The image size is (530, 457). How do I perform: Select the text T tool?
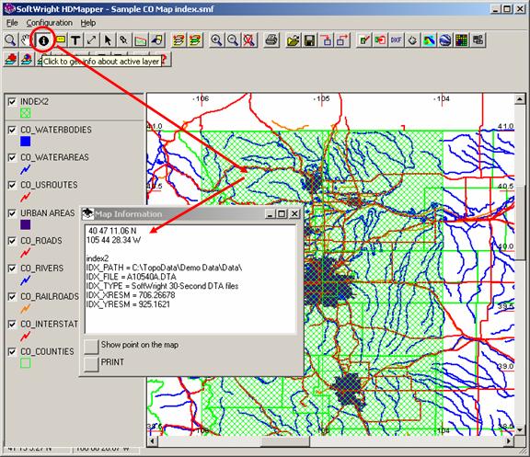tap(75, 40)
